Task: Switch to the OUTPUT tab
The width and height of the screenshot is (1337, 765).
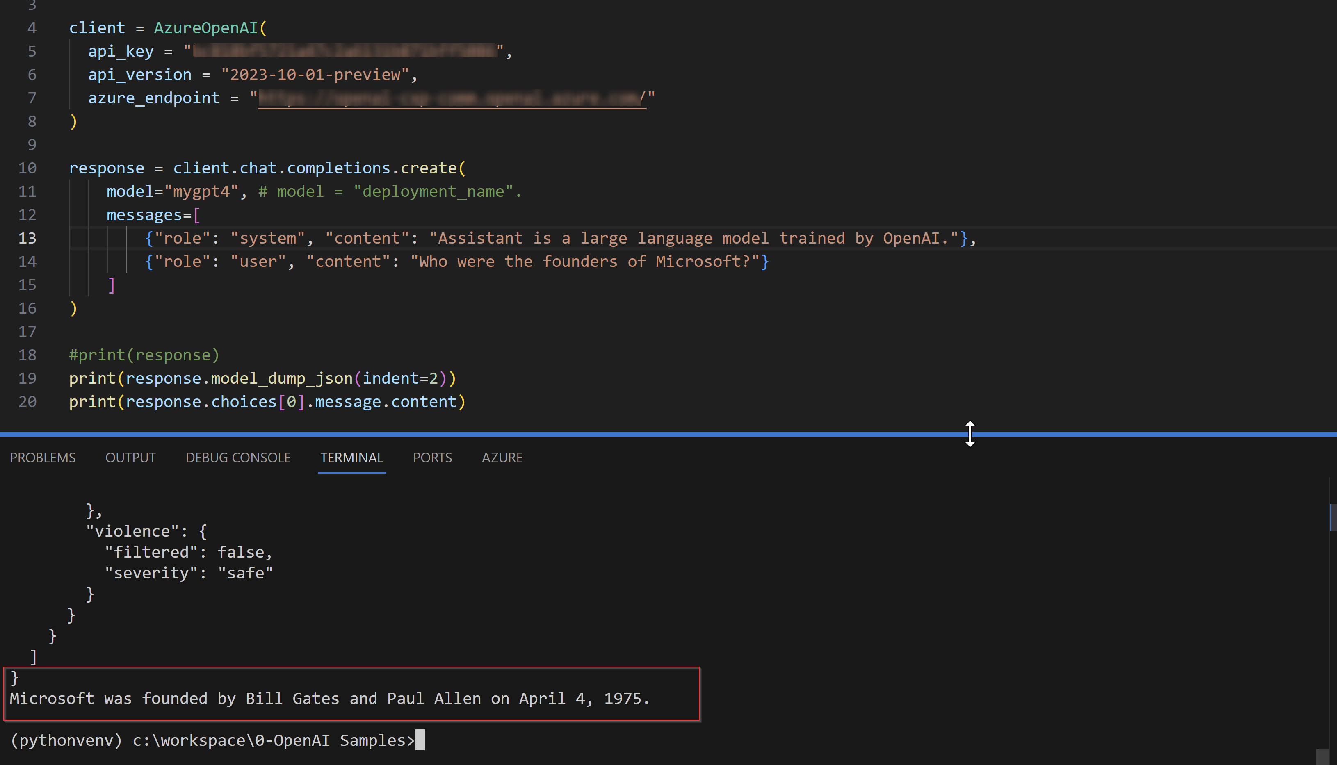Action: [x=130, y=458]
